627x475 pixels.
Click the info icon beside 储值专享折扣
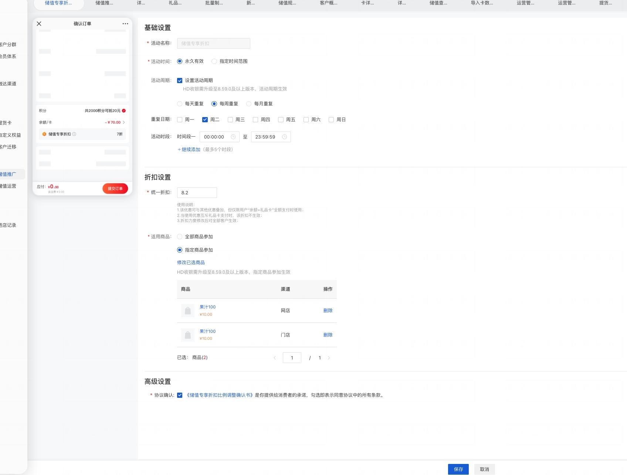(74, 134)
